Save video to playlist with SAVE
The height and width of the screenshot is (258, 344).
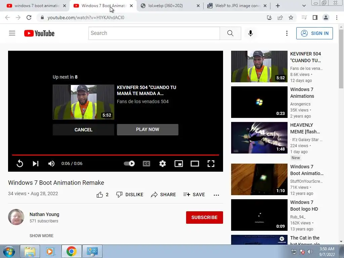[194, 195]
